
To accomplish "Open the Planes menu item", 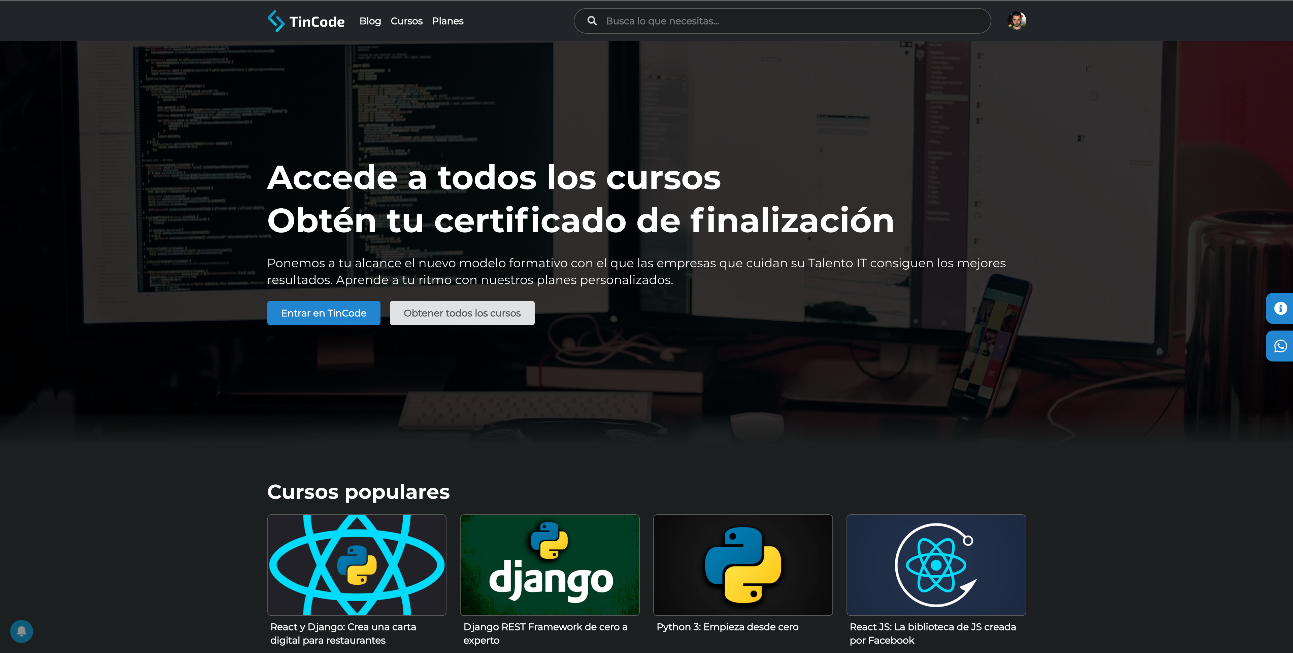I will coord(447,21).
